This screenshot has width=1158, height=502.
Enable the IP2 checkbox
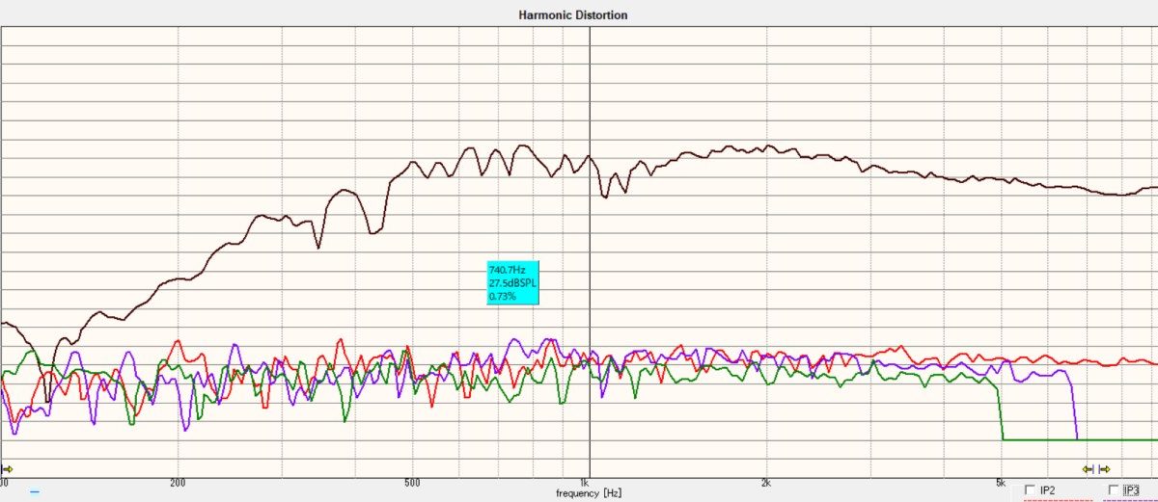tap(1030, 490)
